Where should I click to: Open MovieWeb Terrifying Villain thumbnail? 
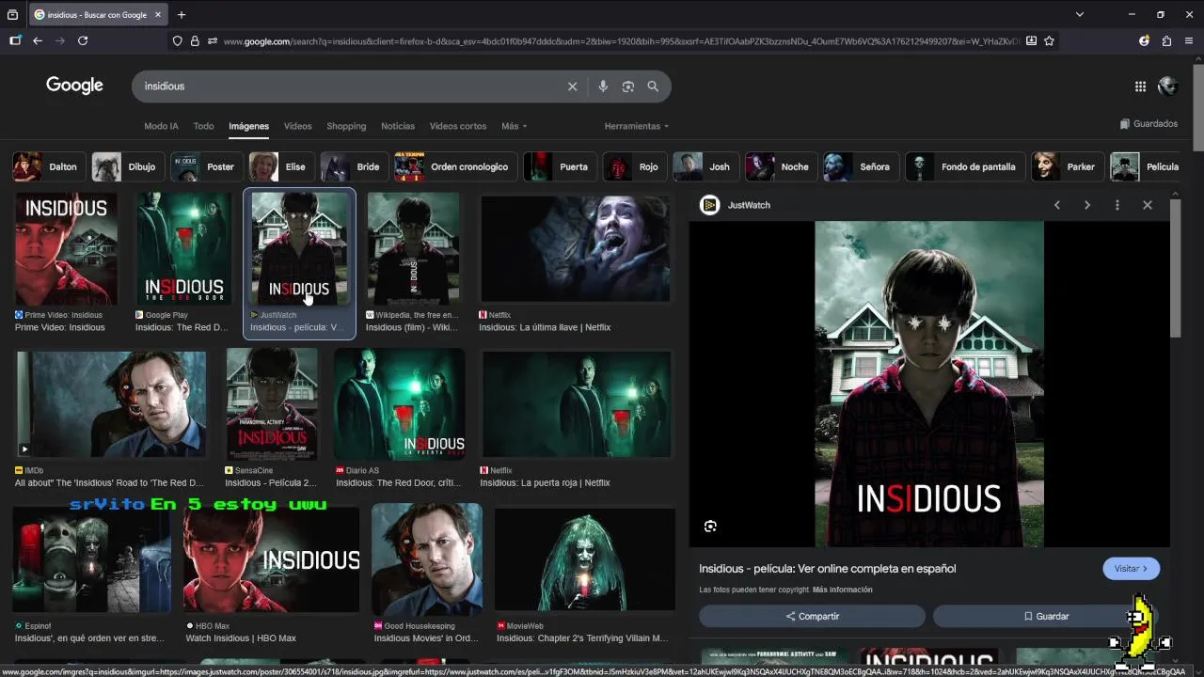[x=585, y=559]
